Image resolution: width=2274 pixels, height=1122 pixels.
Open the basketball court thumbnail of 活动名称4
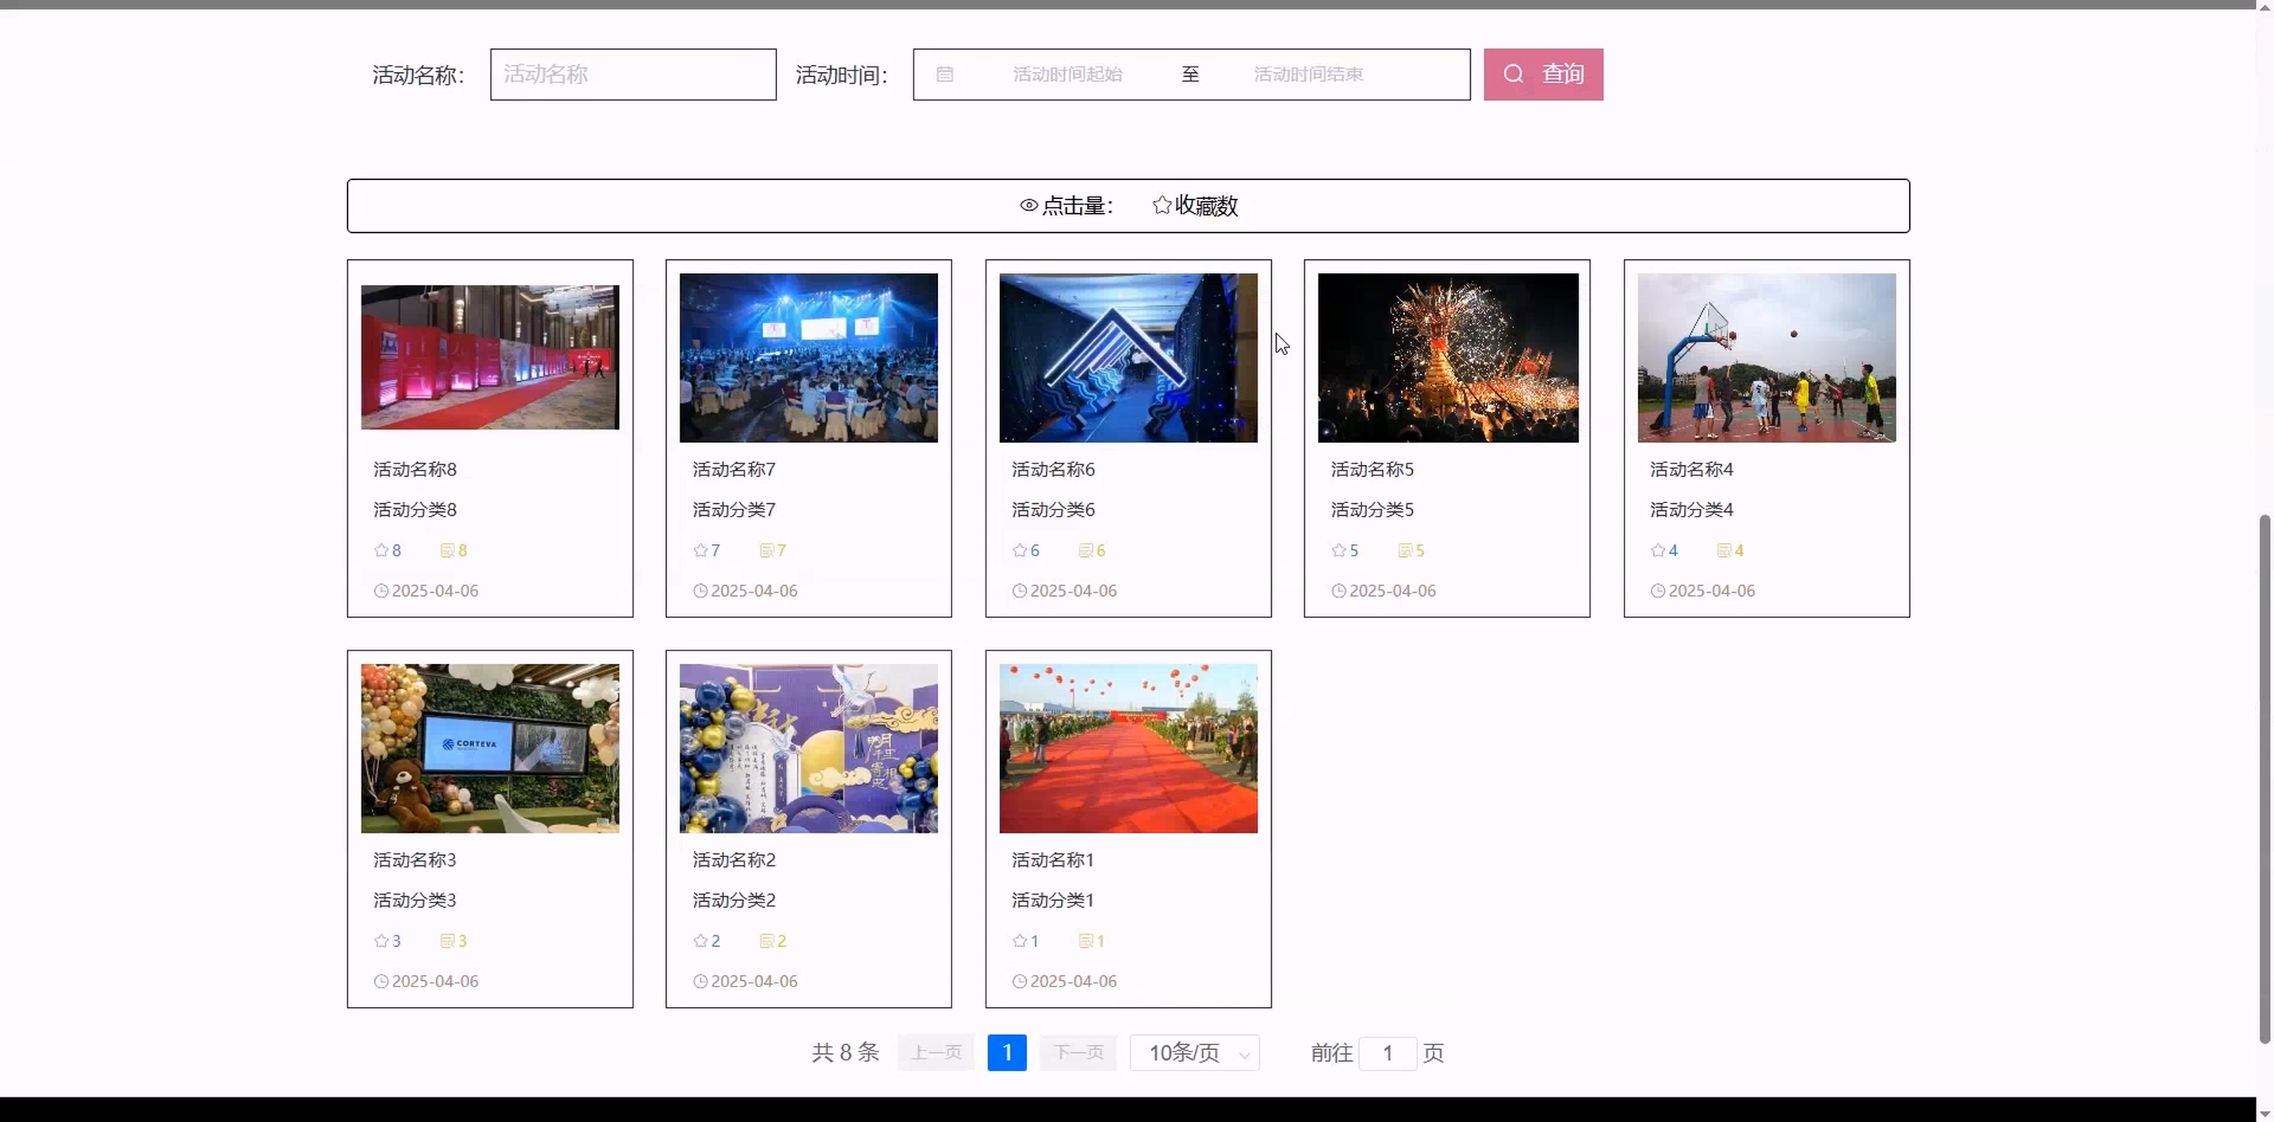pyautogui.click(x=1767, y=357)
